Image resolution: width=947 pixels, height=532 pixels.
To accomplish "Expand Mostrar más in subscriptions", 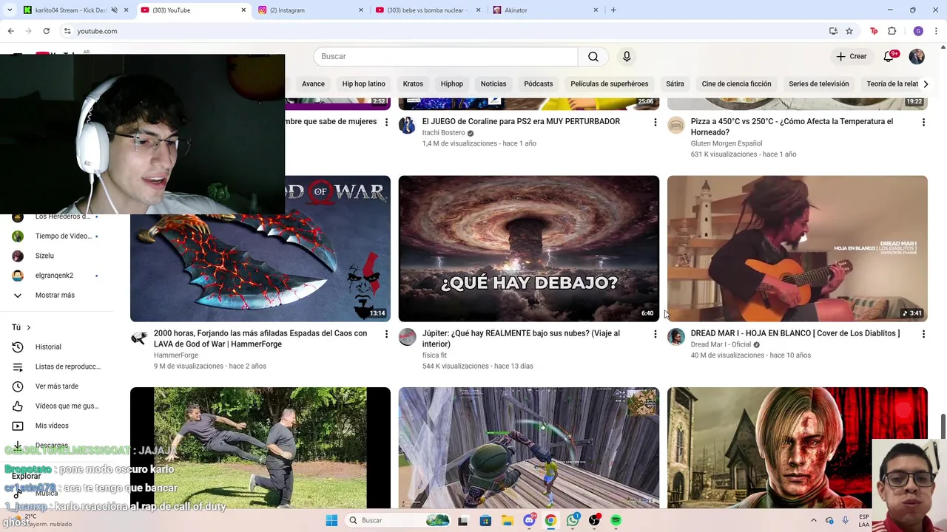I will [55, 296].
